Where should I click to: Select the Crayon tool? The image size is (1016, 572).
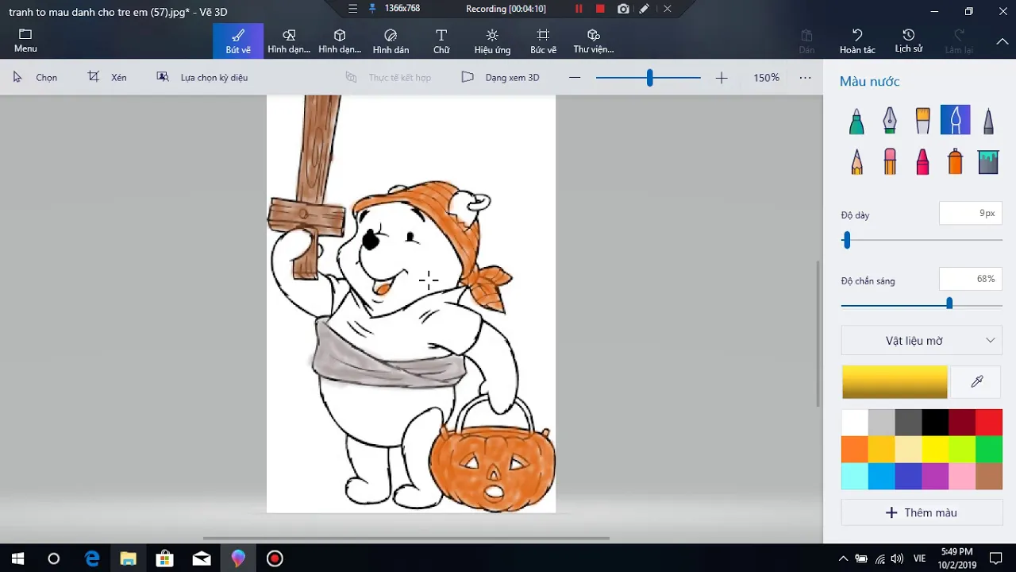click(x=922, y=161)
